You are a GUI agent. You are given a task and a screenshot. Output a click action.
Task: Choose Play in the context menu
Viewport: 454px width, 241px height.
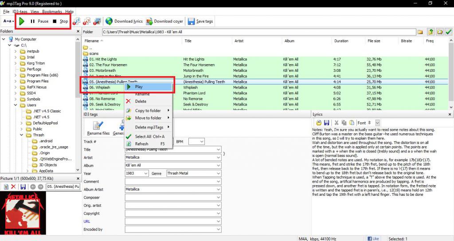pos(149,87)
